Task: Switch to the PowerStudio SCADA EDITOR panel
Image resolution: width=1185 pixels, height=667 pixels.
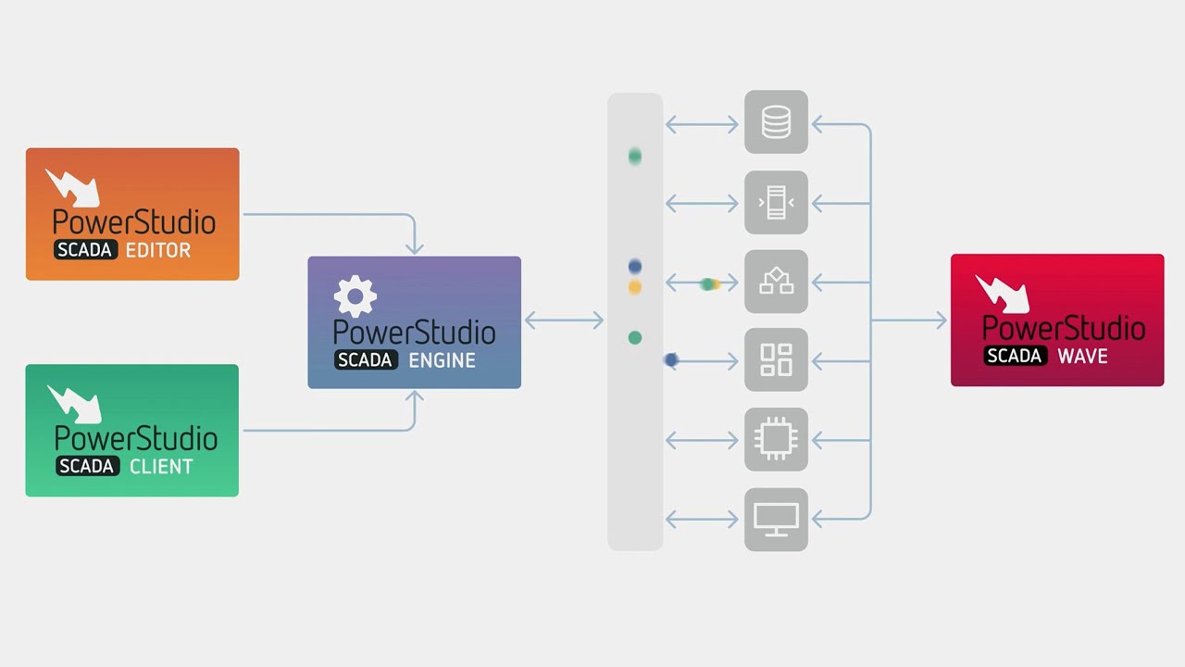Action: [131, 213]
